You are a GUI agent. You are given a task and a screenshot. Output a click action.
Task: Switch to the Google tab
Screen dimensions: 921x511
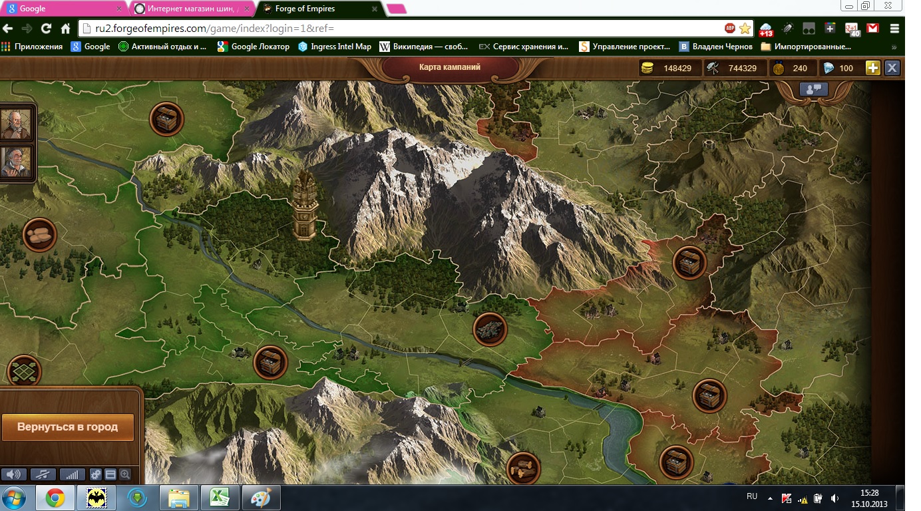(64, 9)
